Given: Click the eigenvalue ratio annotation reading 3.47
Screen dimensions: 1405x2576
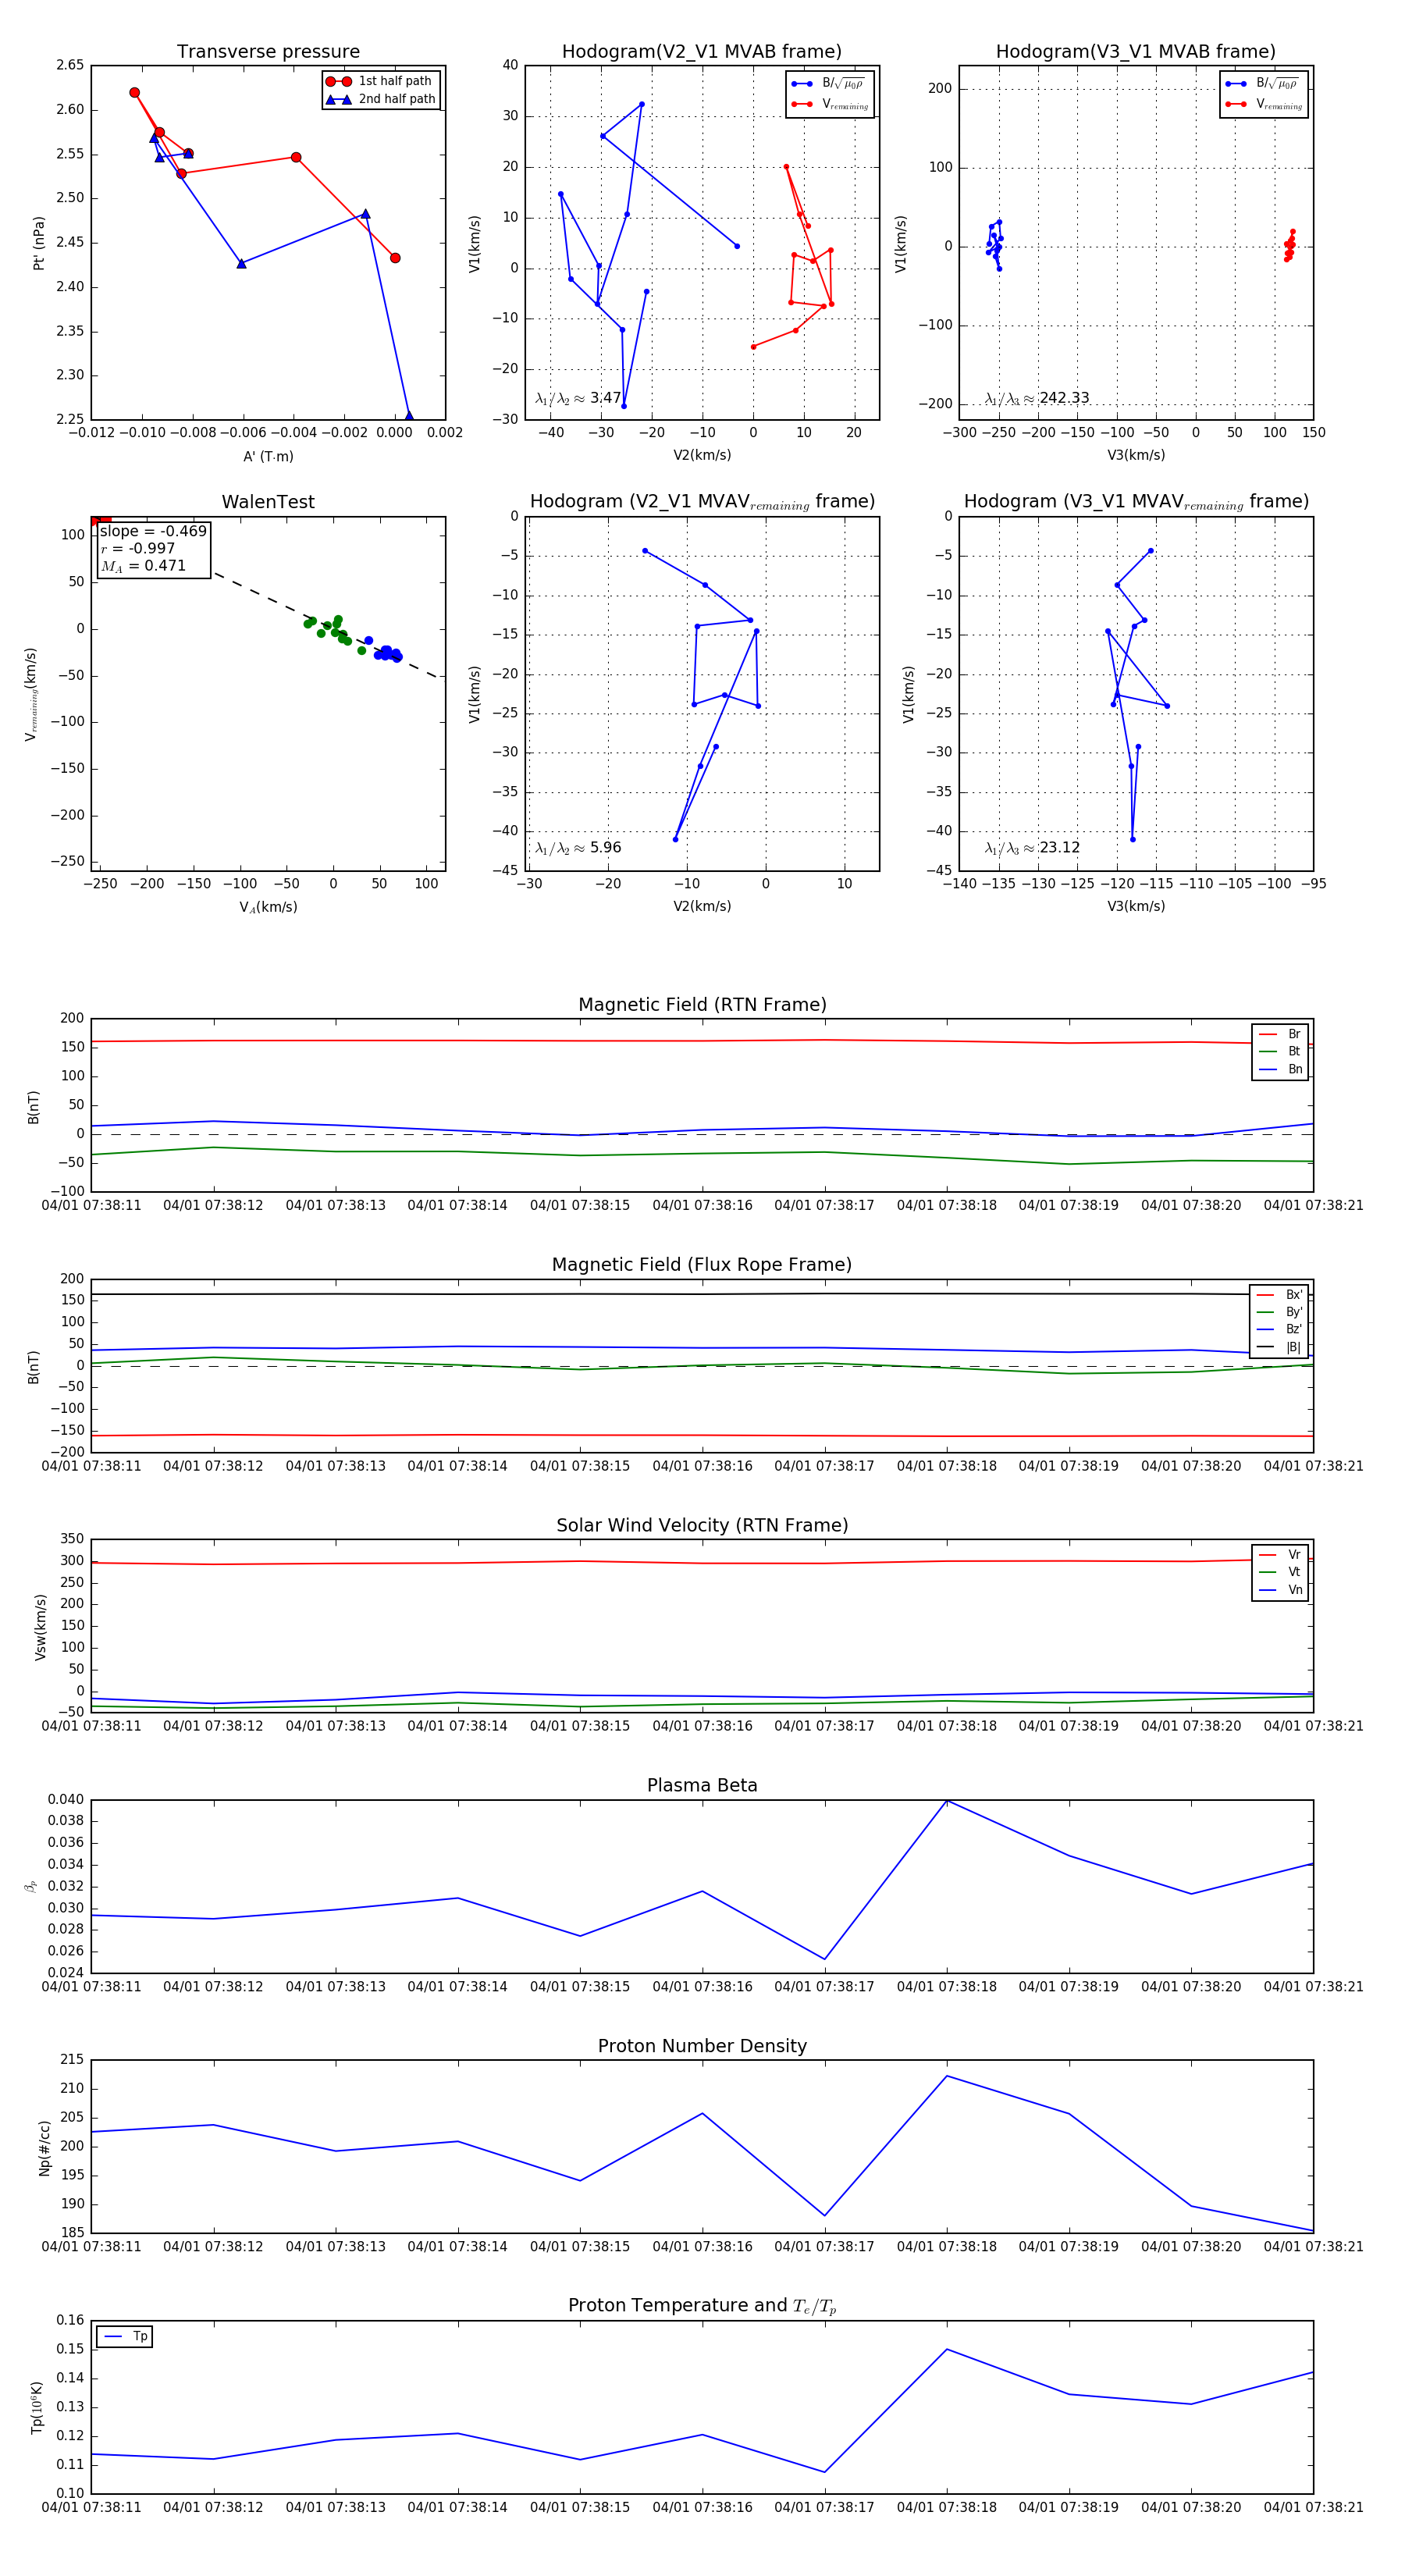Looking at the screenshot, I should (x=578, y=398).
